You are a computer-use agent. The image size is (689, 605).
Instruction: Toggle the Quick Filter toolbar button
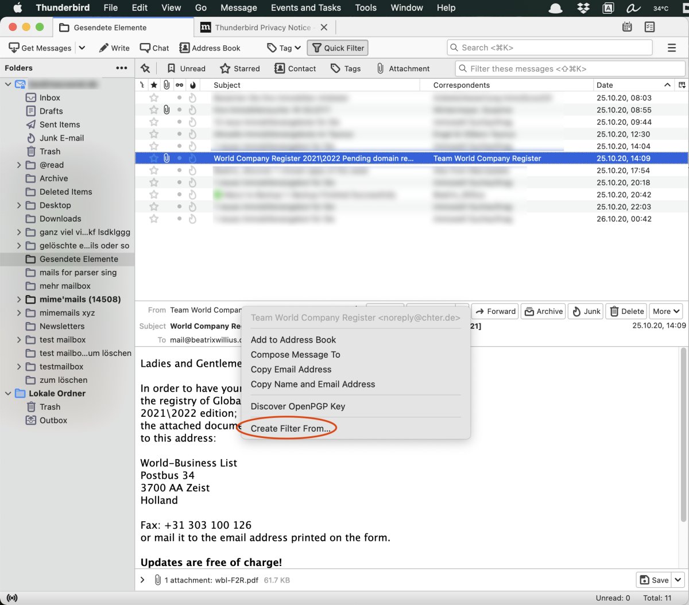(338, 48)
